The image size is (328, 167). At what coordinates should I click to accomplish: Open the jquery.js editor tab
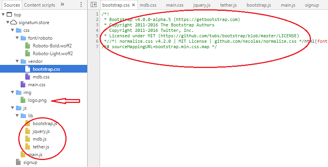202,5
